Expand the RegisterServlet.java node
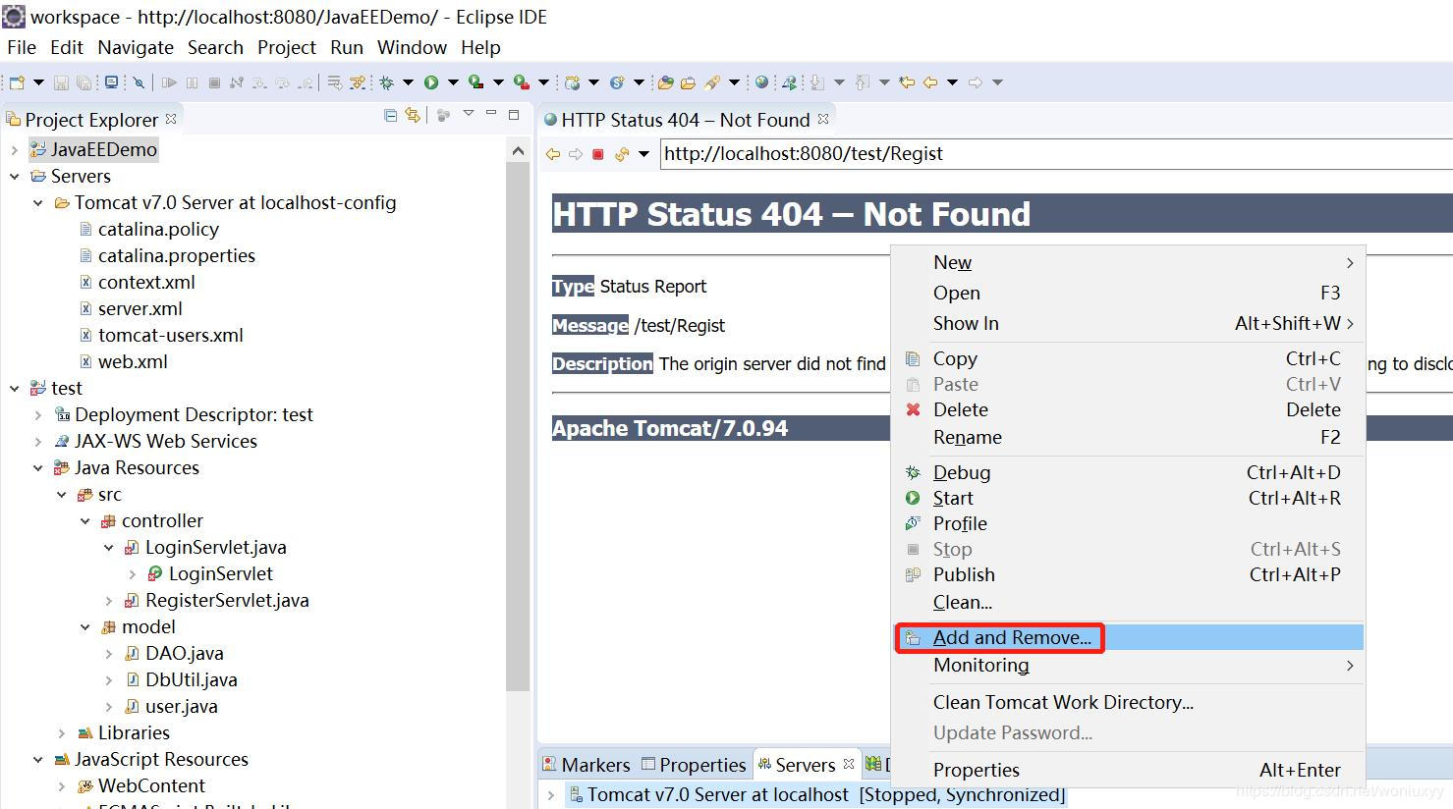Screen dimensions: 1453x809 point(109,601)
